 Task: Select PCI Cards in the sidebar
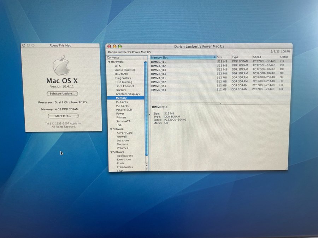[122, 106]
